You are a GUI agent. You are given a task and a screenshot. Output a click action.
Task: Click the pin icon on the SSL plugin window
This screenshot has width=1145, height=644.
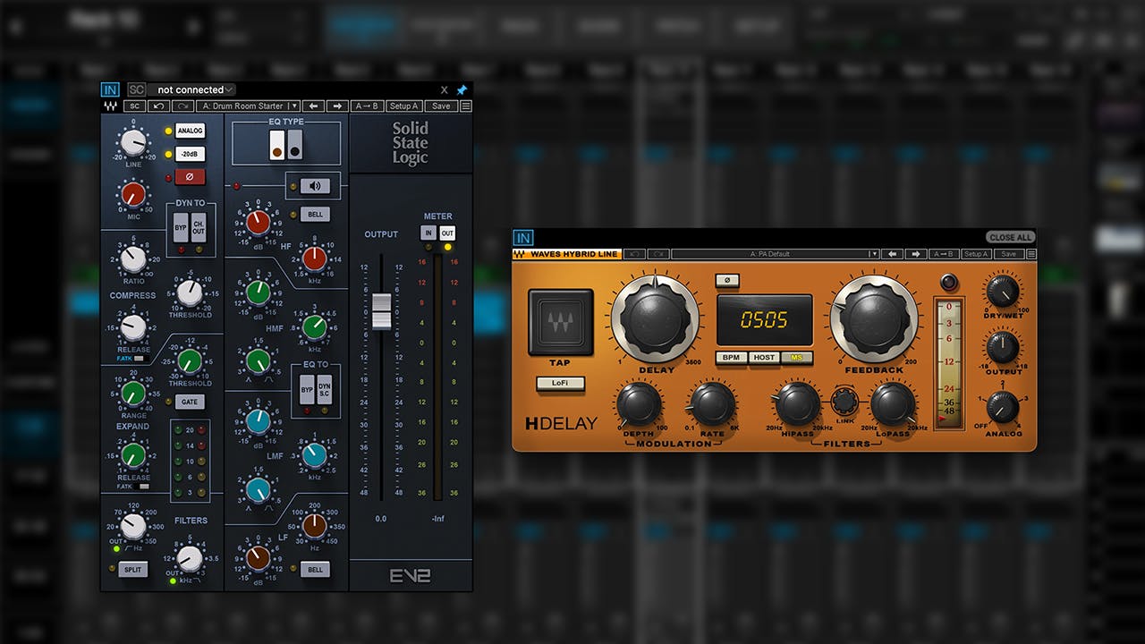[x=462, y=89]
